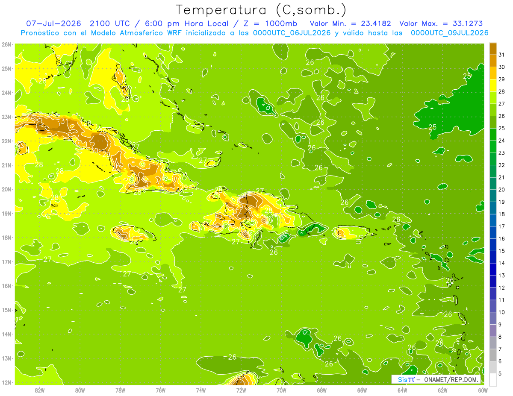Viewport: 513px width, 396px height.
Task: Click the orange swatch between 30 and 31
Action: (493, 61)
